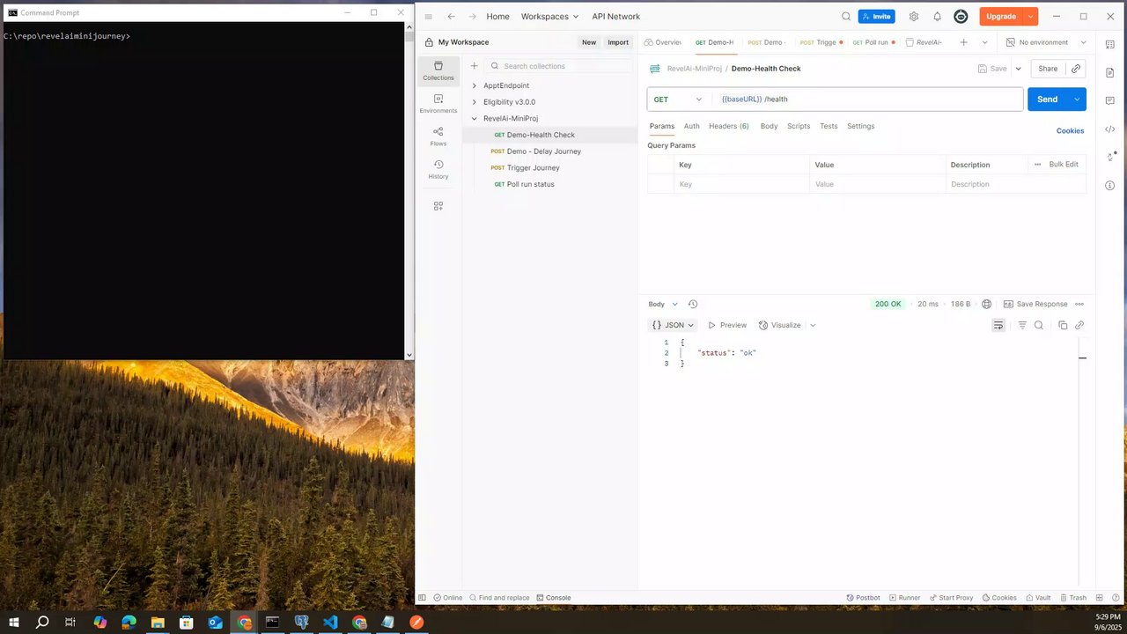This screenshot has height=634, width=1127.
Task: Click the network globe icon near response size
Action: (x=986, y=304)
